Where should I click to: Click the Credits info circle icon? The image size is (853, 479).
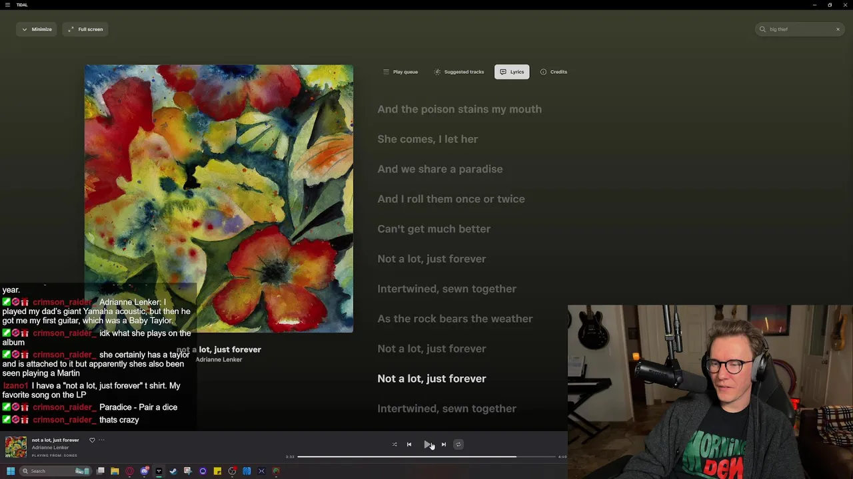(543, 72)
